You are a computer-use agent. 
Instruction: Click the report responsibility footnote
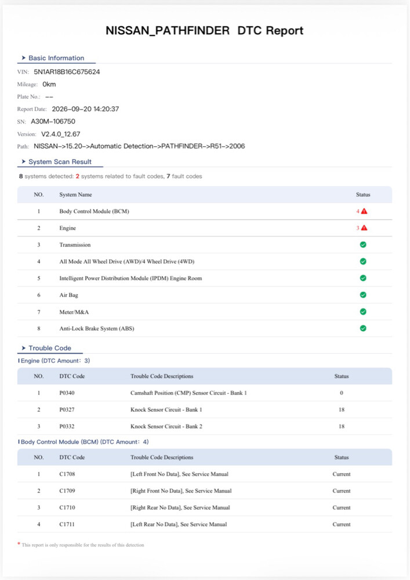tap(81, 545)
